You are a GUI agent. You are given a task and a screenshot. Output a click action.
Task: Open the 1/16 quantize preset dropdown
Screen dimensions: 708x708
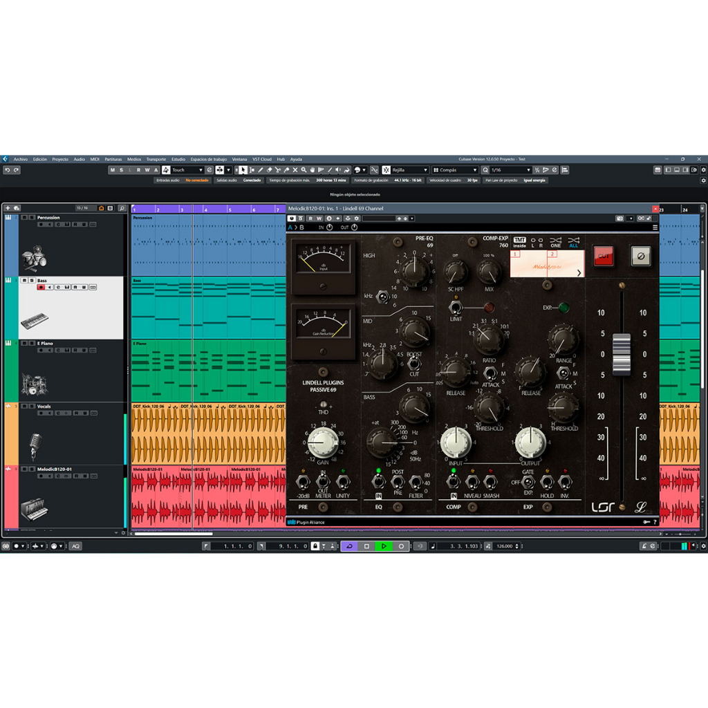coord(510,170)
